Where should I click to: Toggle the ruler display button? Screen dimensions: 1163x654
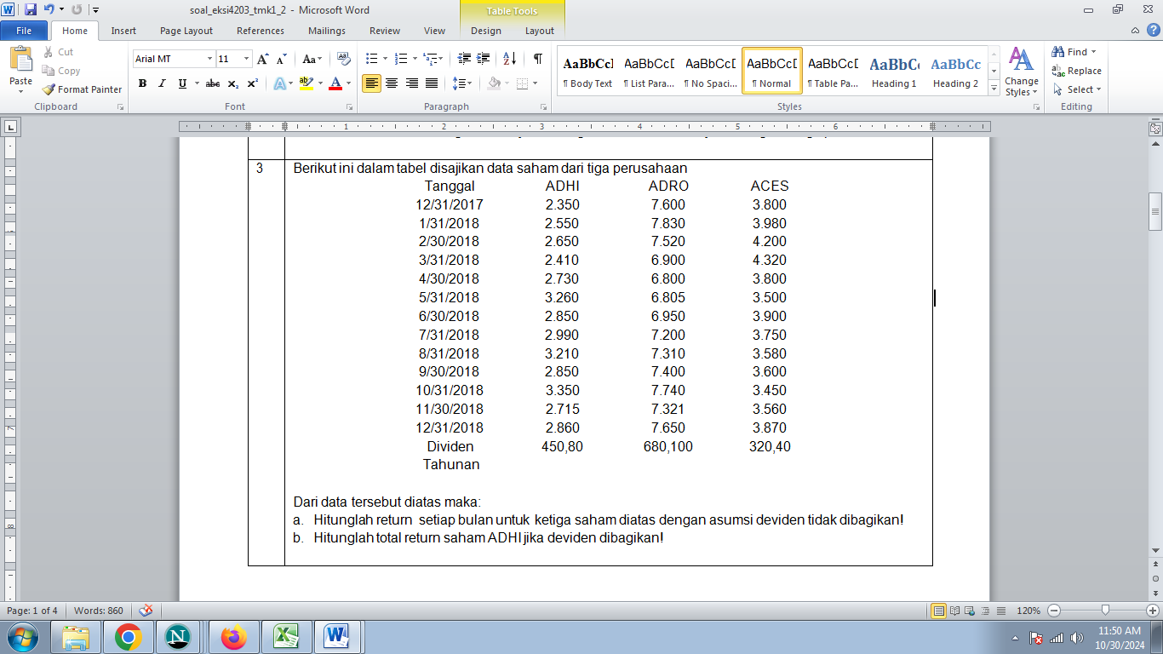coord(1155,129)
